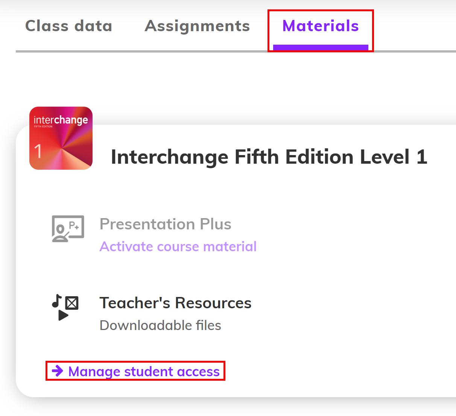Viewport: 456px width, 416px height.
Task: Switch to the Assignments tab
Action: tap(197, 26)
